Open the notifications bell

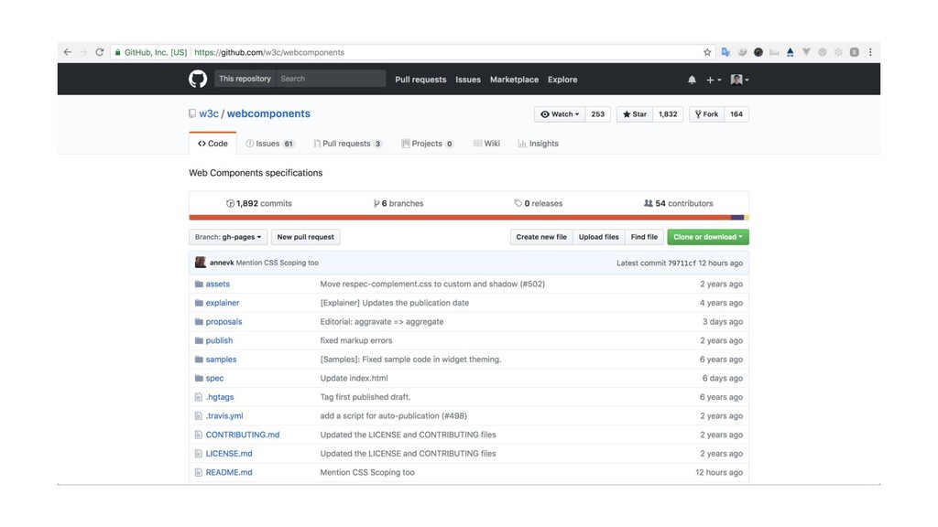[x=692, y=80]
